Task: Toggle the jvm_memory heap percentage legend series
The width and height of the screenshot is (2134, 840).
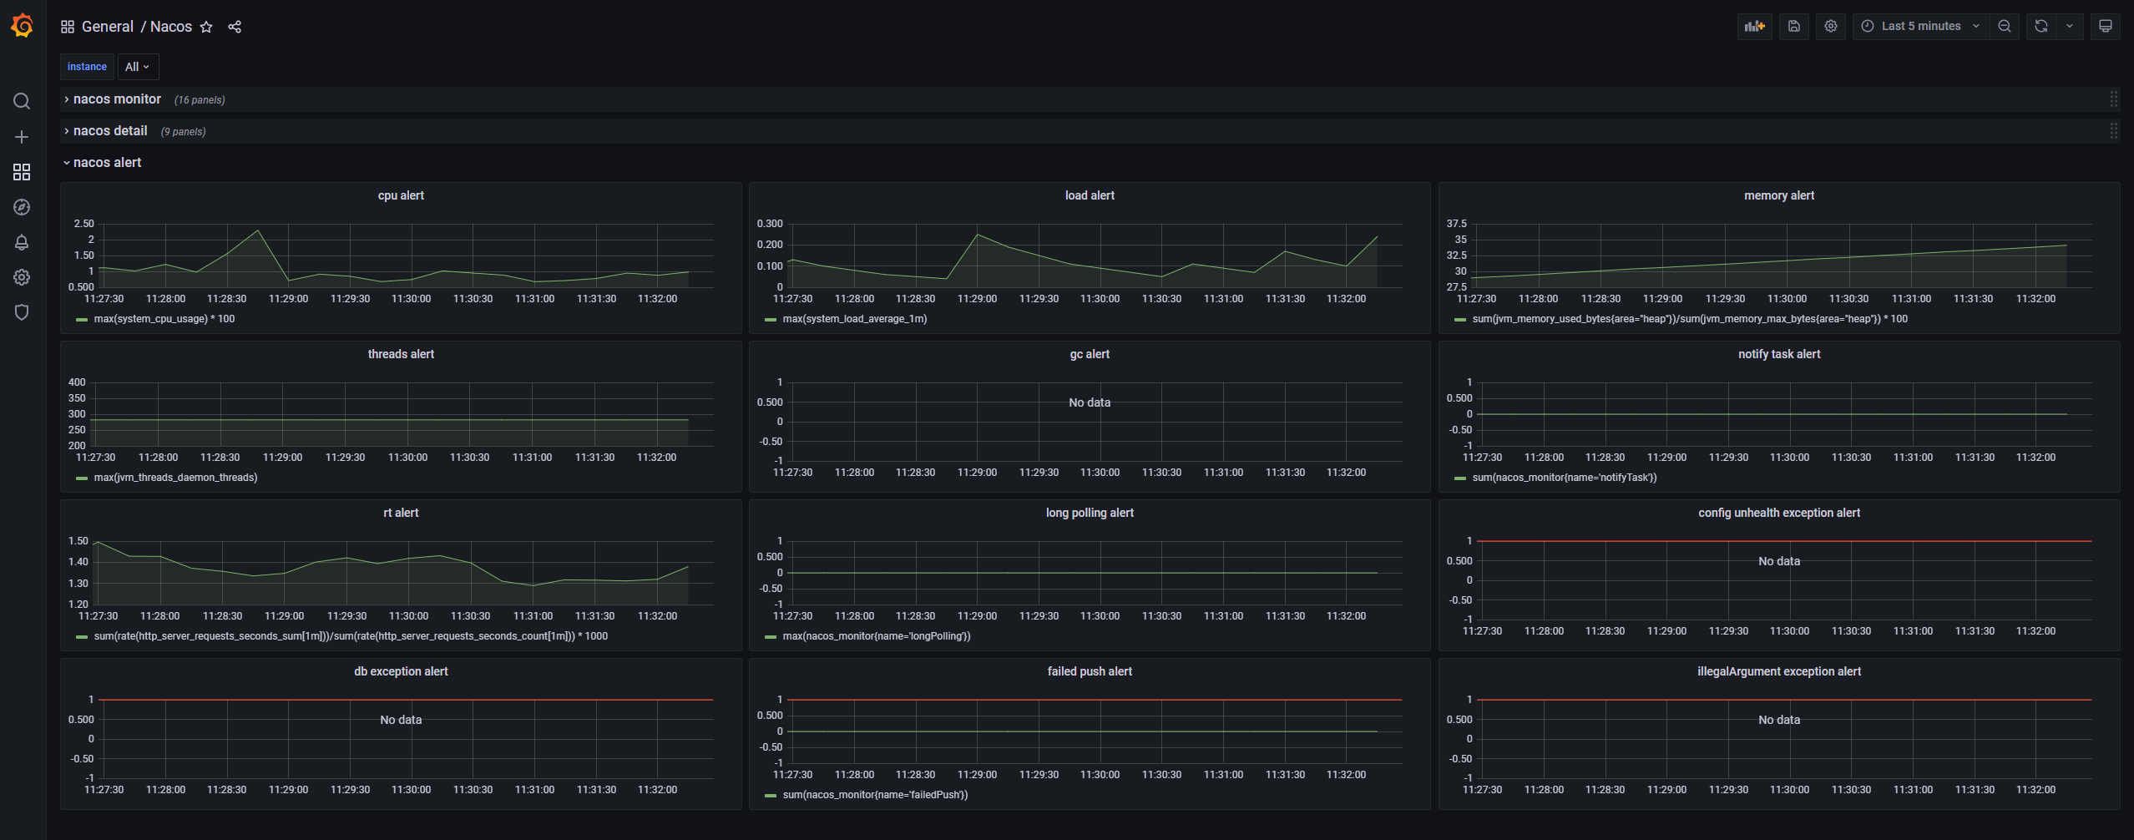Action: pos(1690,319)
